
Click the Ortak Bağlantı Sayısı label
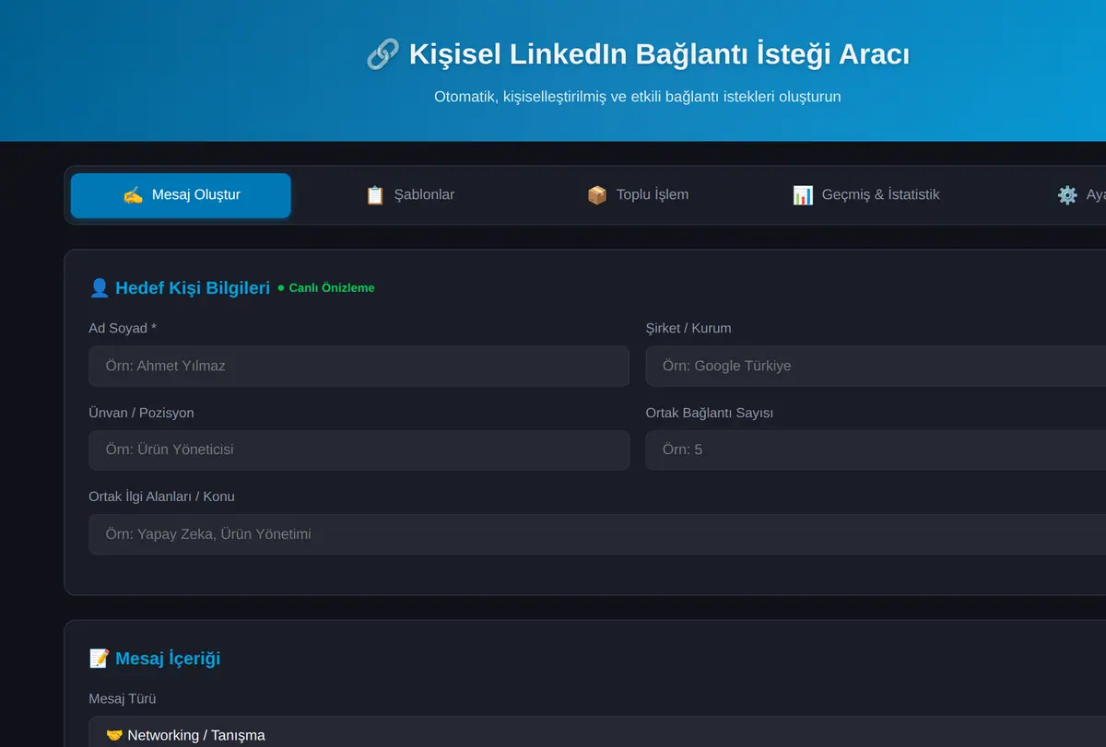tap(710, 413)
